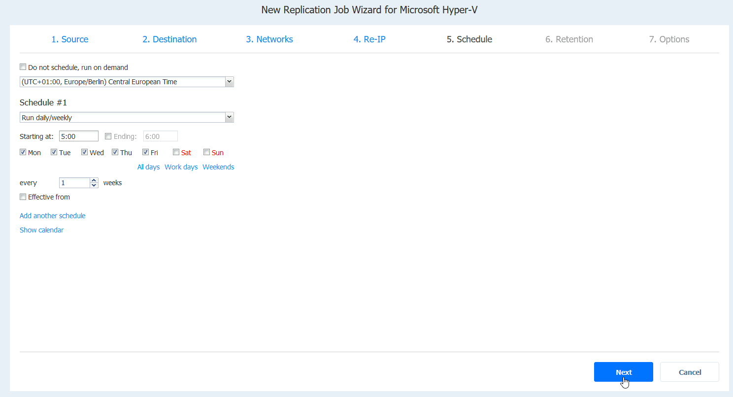The width and height of the screenshot is (733, 397).
Task: Increase weeks interval with up arrow
Action: 94,180
